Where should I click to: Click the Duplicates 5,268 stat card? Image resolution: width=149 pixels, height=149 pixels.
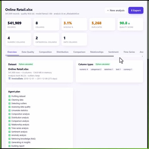pyautogui.click(x=102, y=24)
